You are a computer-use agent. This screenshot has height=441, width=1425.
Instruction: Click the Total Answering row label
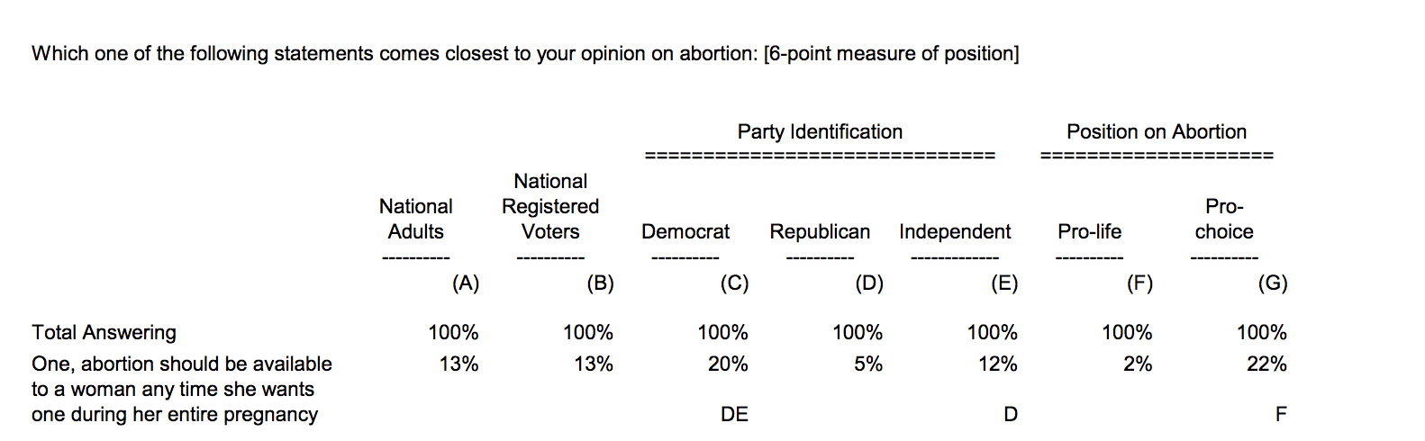(x=104, y=333)
